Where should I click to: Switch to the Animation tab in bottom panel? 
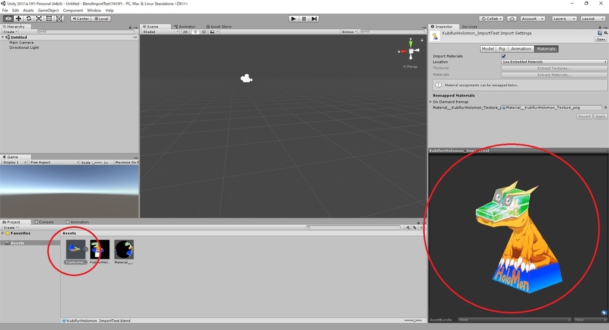tap(77, 222)
